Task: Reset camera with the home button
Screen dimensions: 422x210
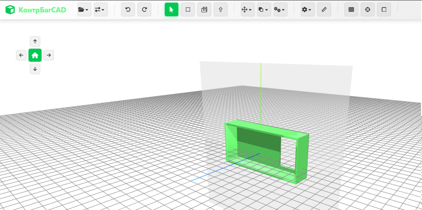Action: [35, 55]
